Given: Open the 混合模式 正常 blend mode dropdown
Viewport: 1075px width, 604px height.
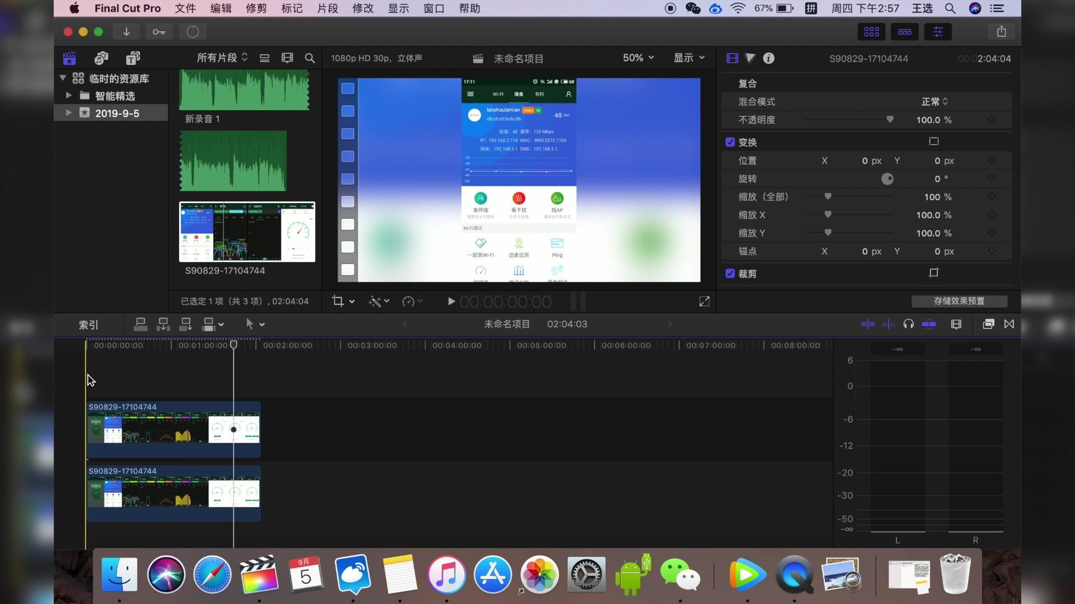Looking at the screenshot, I should [x=935, y=102].
